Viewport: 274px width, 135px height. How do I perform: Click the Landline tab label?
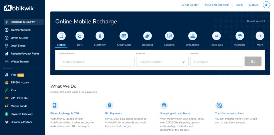pyautogui.click(x=169, y=45)
